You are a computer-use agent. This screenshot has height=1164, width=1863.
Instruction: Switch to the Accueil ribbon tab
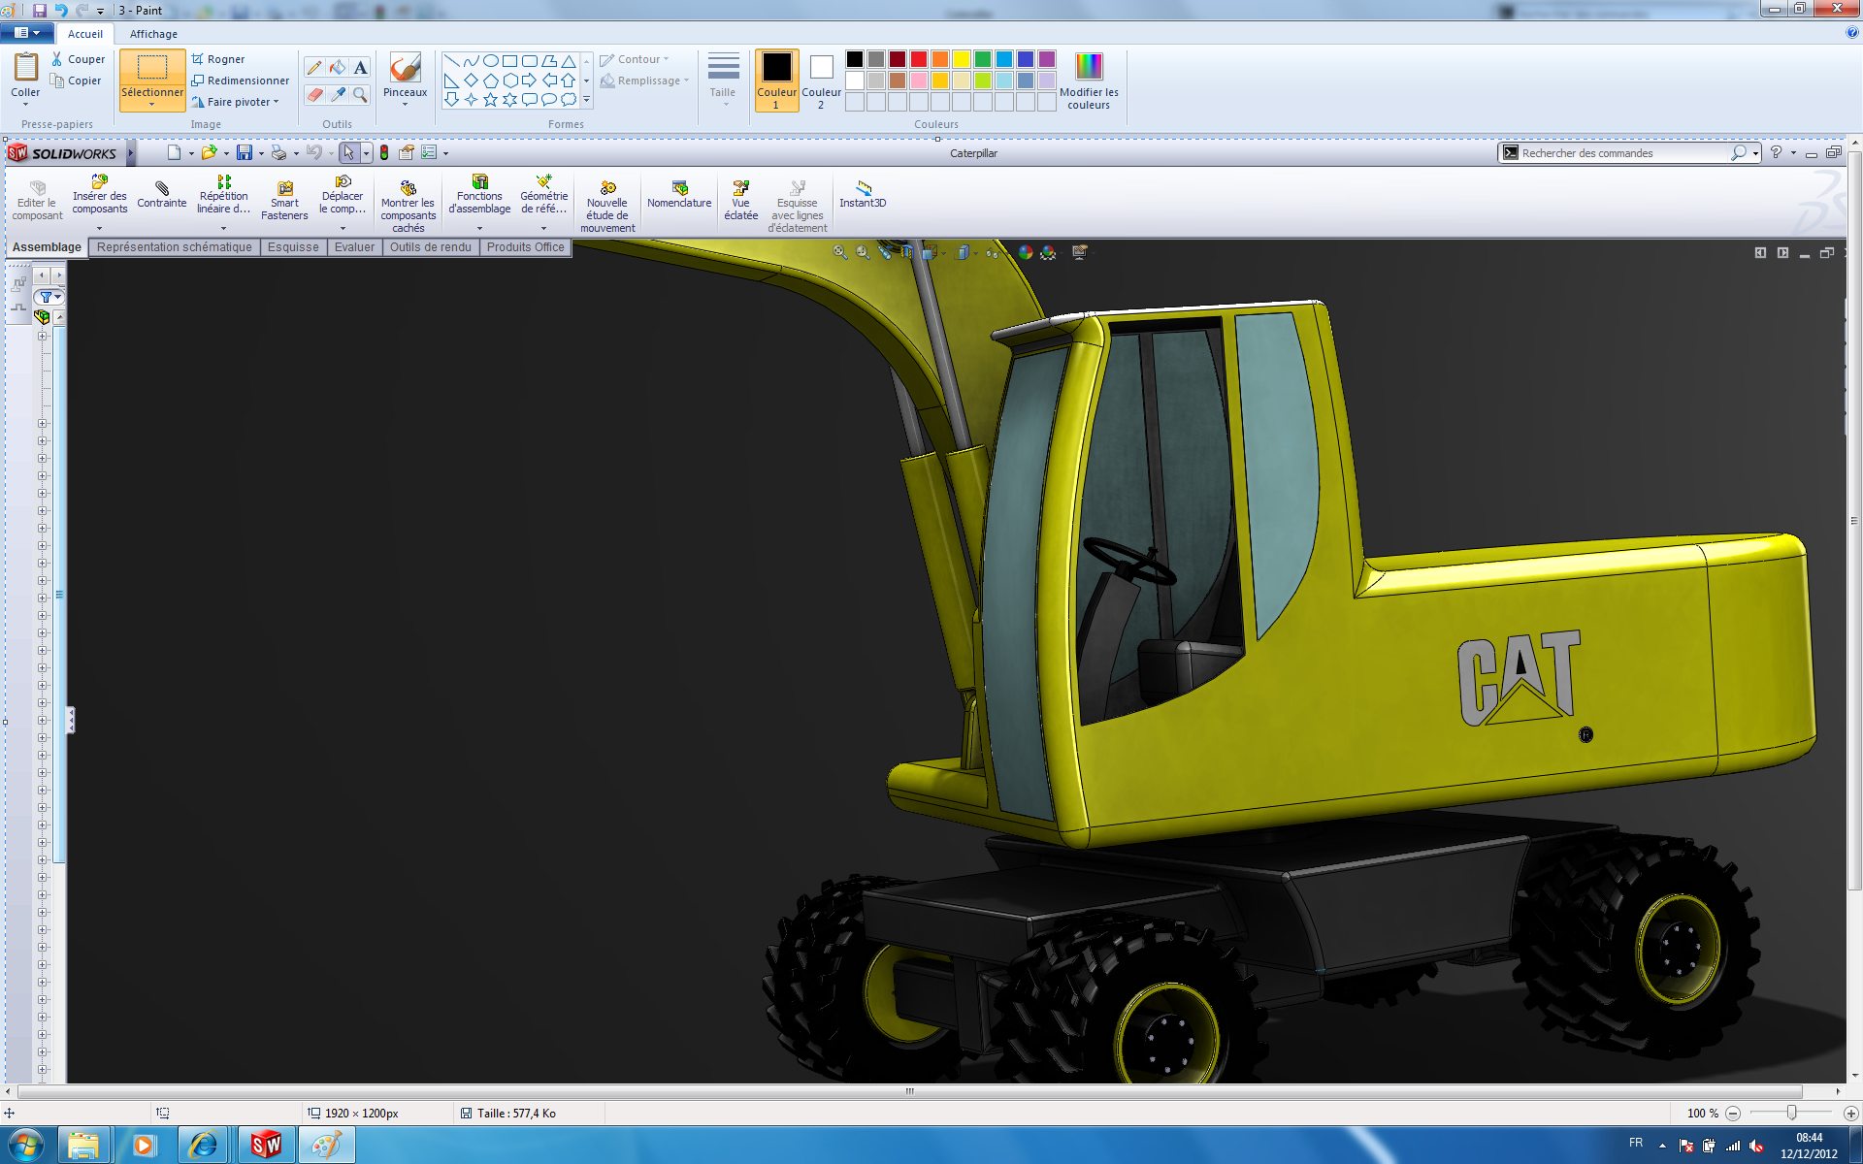tap(85, 34)
